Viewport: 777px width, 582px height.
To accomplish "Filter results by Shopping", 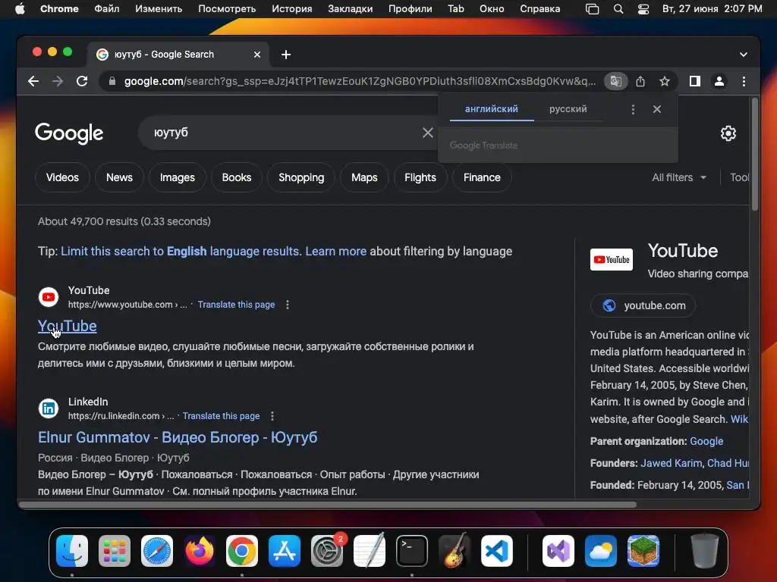I will 301,177.
